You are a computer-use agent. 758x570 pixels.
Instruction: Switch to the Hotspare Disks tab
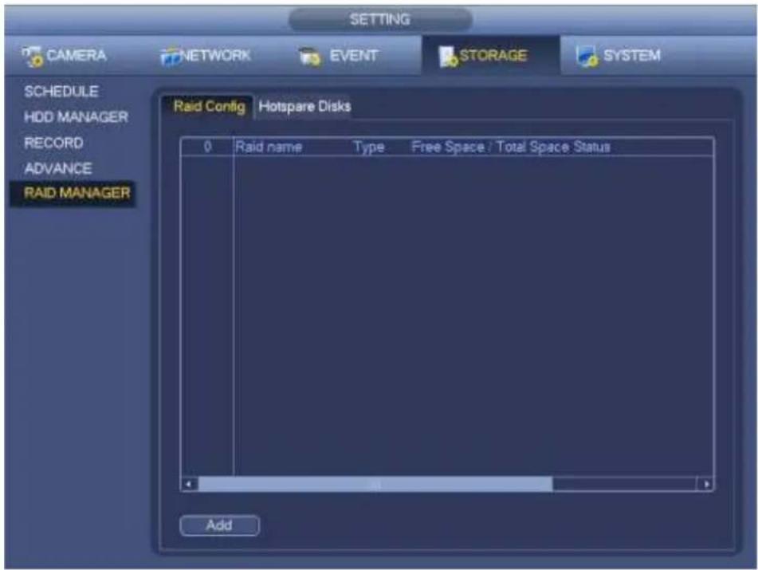click(304, 106)
